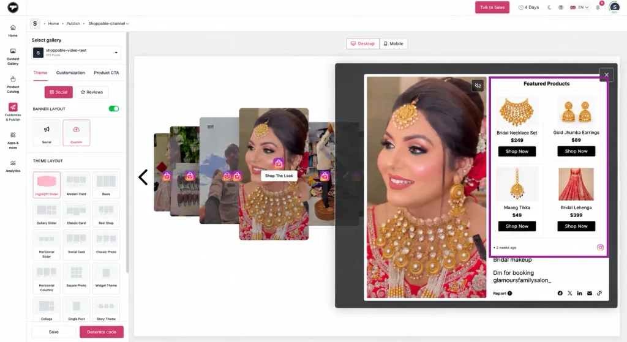The width and height of the screenshot is (627, 342).
Task: Toggle the Banner Layout switch
Action: [x=114, y=109]
